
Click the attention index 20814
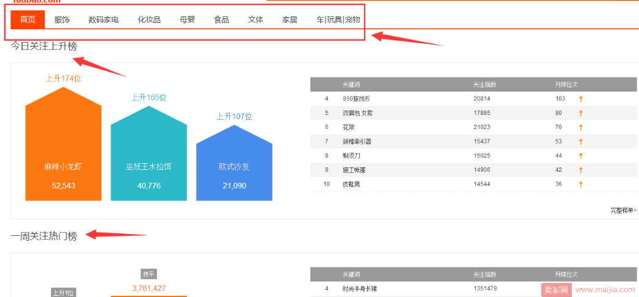coord(482,98)
